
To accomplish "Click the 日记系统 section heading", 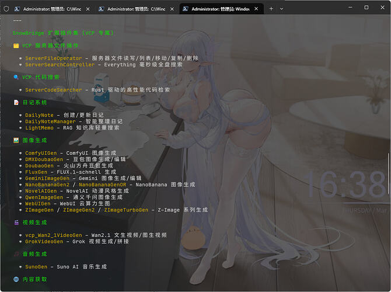I will coord(34,103).
